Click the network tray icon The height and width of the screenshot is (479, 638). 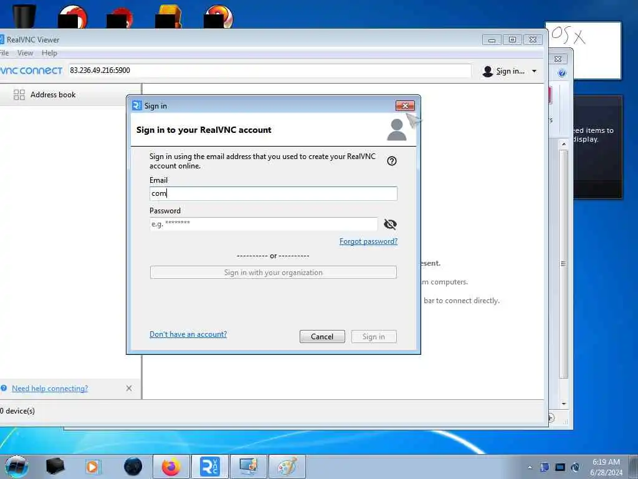(x=560, y=467)
